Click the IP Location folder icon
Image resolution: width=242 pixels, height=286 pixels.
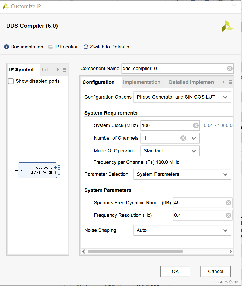50,47
